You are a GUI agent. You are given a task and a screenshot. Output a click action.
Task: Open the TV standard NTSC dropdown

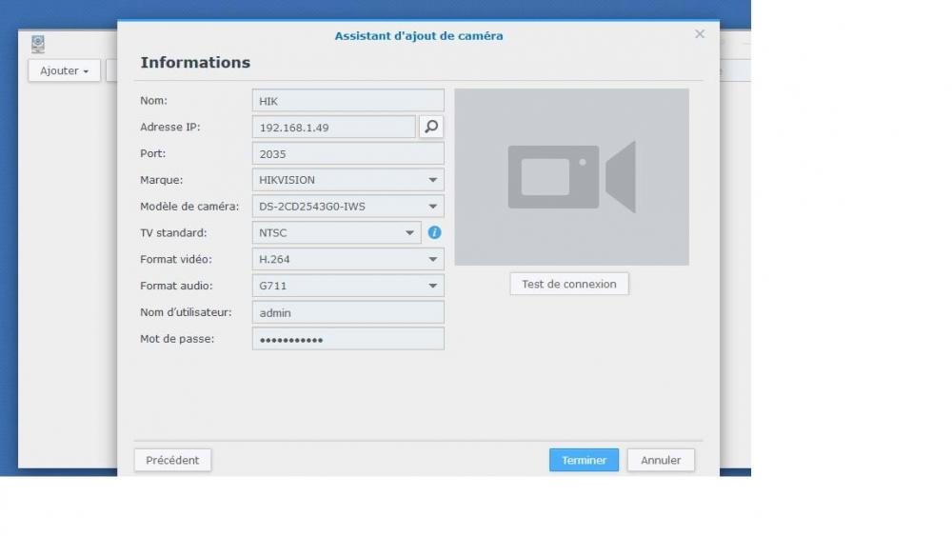click(x=336, y=232)
